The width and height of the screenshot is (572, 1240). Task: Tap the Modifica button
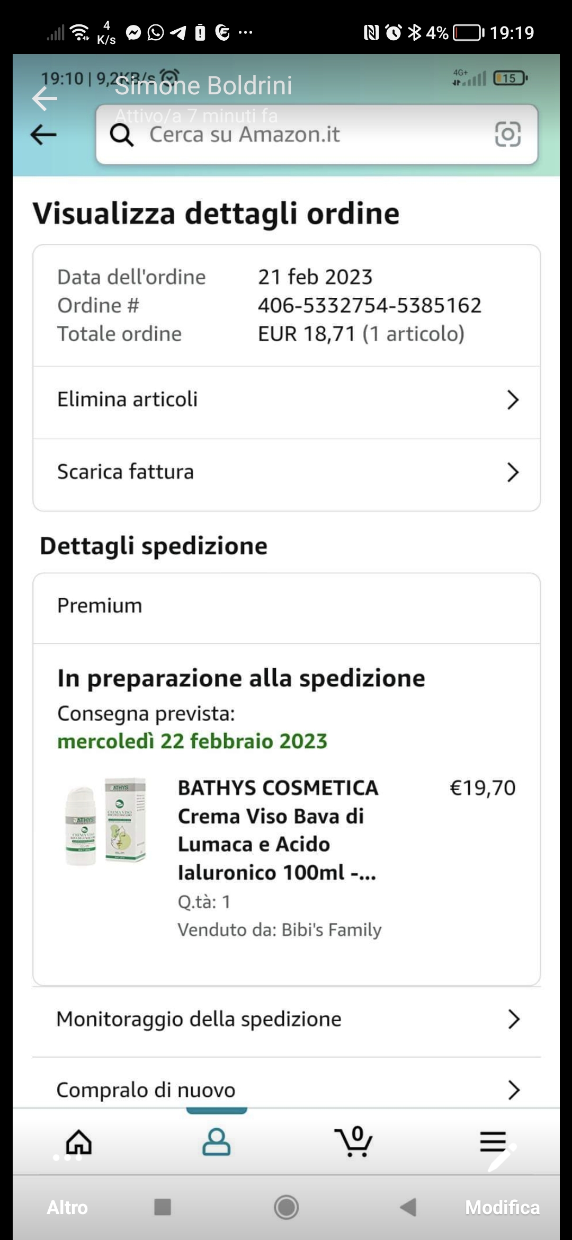502,1207
